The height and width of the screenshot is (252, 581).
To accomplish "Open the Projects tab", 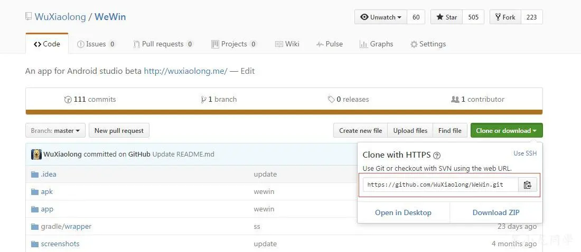I will click(x=234, y=44).
